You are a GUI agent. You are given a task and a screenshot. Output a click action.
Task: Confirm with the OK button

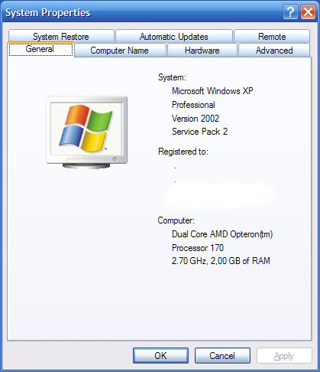coord(160,355)
